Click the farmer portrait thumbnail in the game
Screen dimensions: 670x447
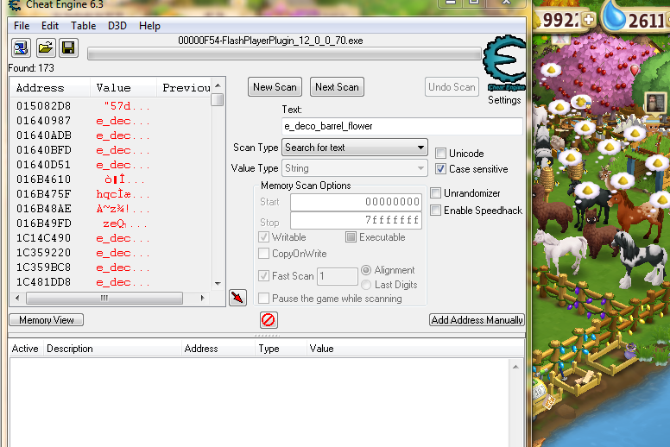pyautogui.click(x=655, y=103)
